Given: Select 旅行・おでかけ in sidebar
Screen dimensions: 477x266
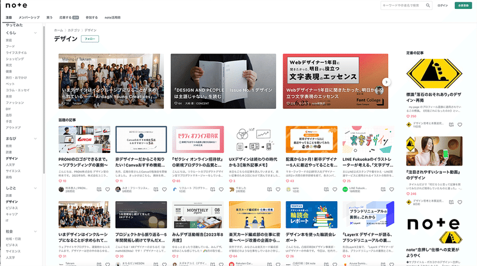Looking at the screenshot, I should [16, 78].
